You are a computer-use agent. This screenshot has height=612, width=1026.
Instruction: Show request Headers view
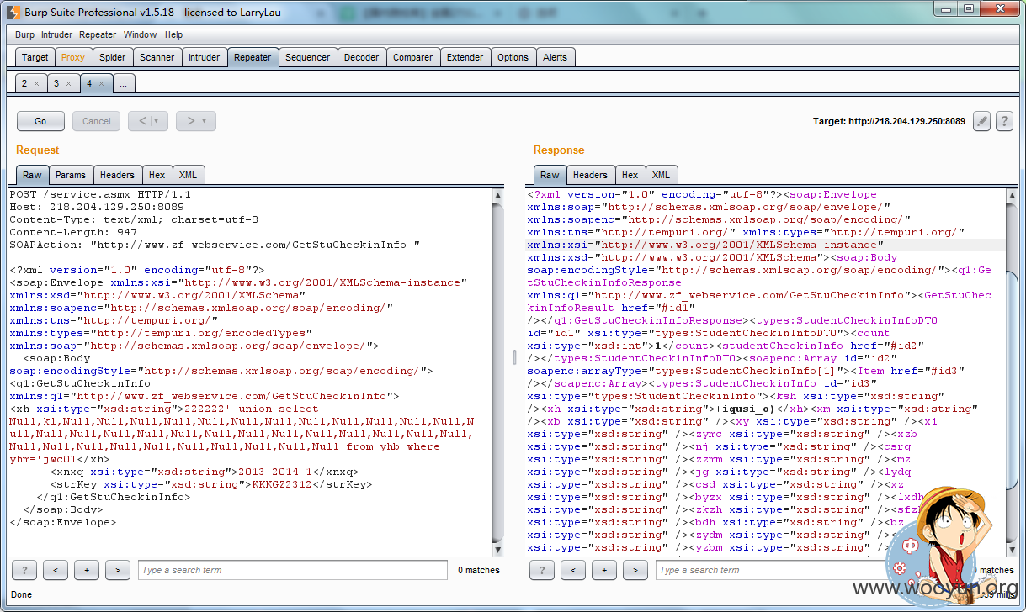coord(117,175)
